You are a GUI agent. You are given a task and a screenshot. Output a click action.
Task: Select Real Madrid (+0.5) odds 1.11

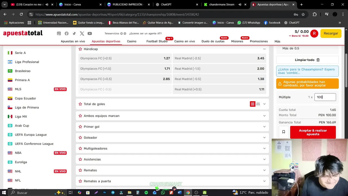coord(219,89)
